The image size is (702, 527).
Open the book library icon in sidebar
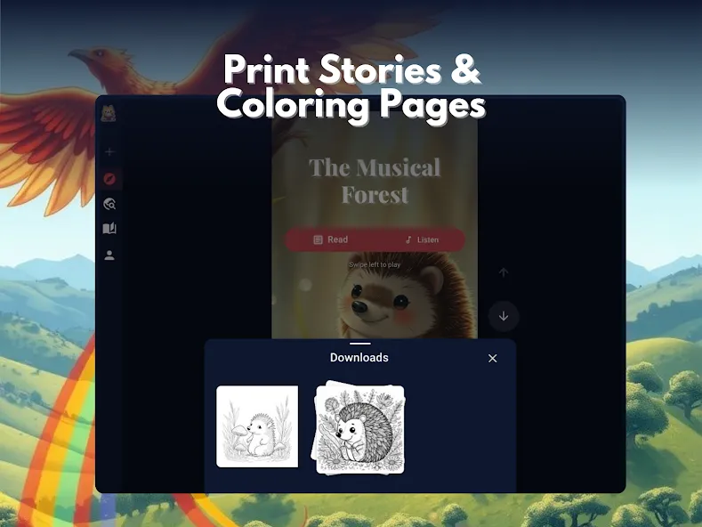point(109,229)
